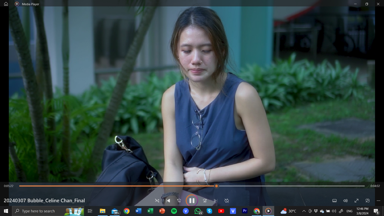The height and width of the screenshot is (216, 384).
Task: Open the Media Player volume control
Action: 345,201
